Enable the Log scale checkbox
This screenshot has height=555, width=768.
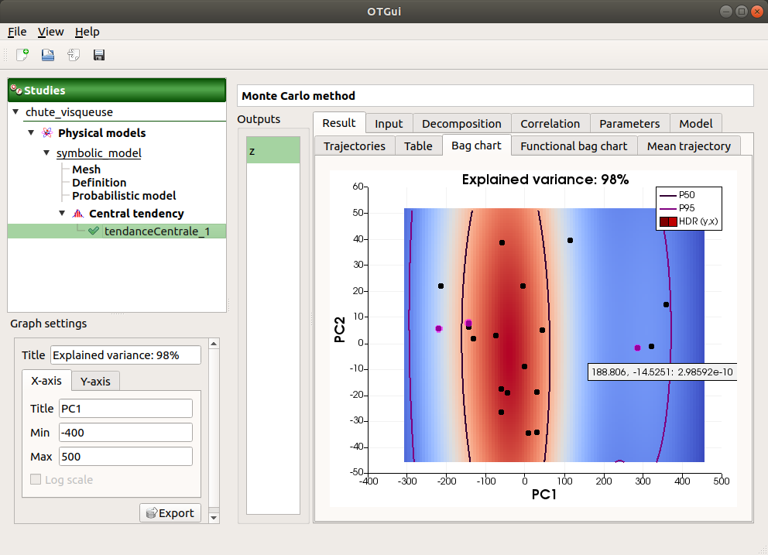click(36, 480)
